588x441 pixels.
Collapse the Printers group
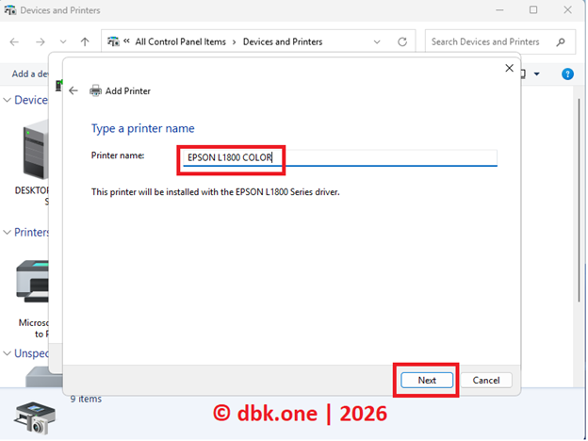tap(8, 232)
